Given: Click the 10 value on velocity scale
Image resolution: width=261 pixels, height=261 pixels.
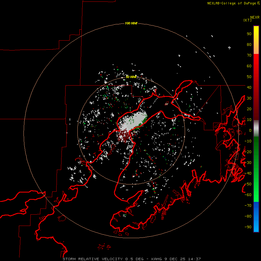Looking at the screenshot, I should (x=249, y=120).
